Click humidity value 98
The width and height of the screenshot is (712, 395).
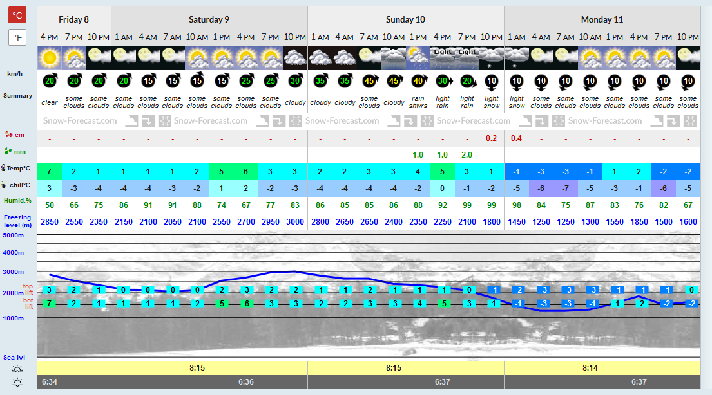tap(516, 205)
